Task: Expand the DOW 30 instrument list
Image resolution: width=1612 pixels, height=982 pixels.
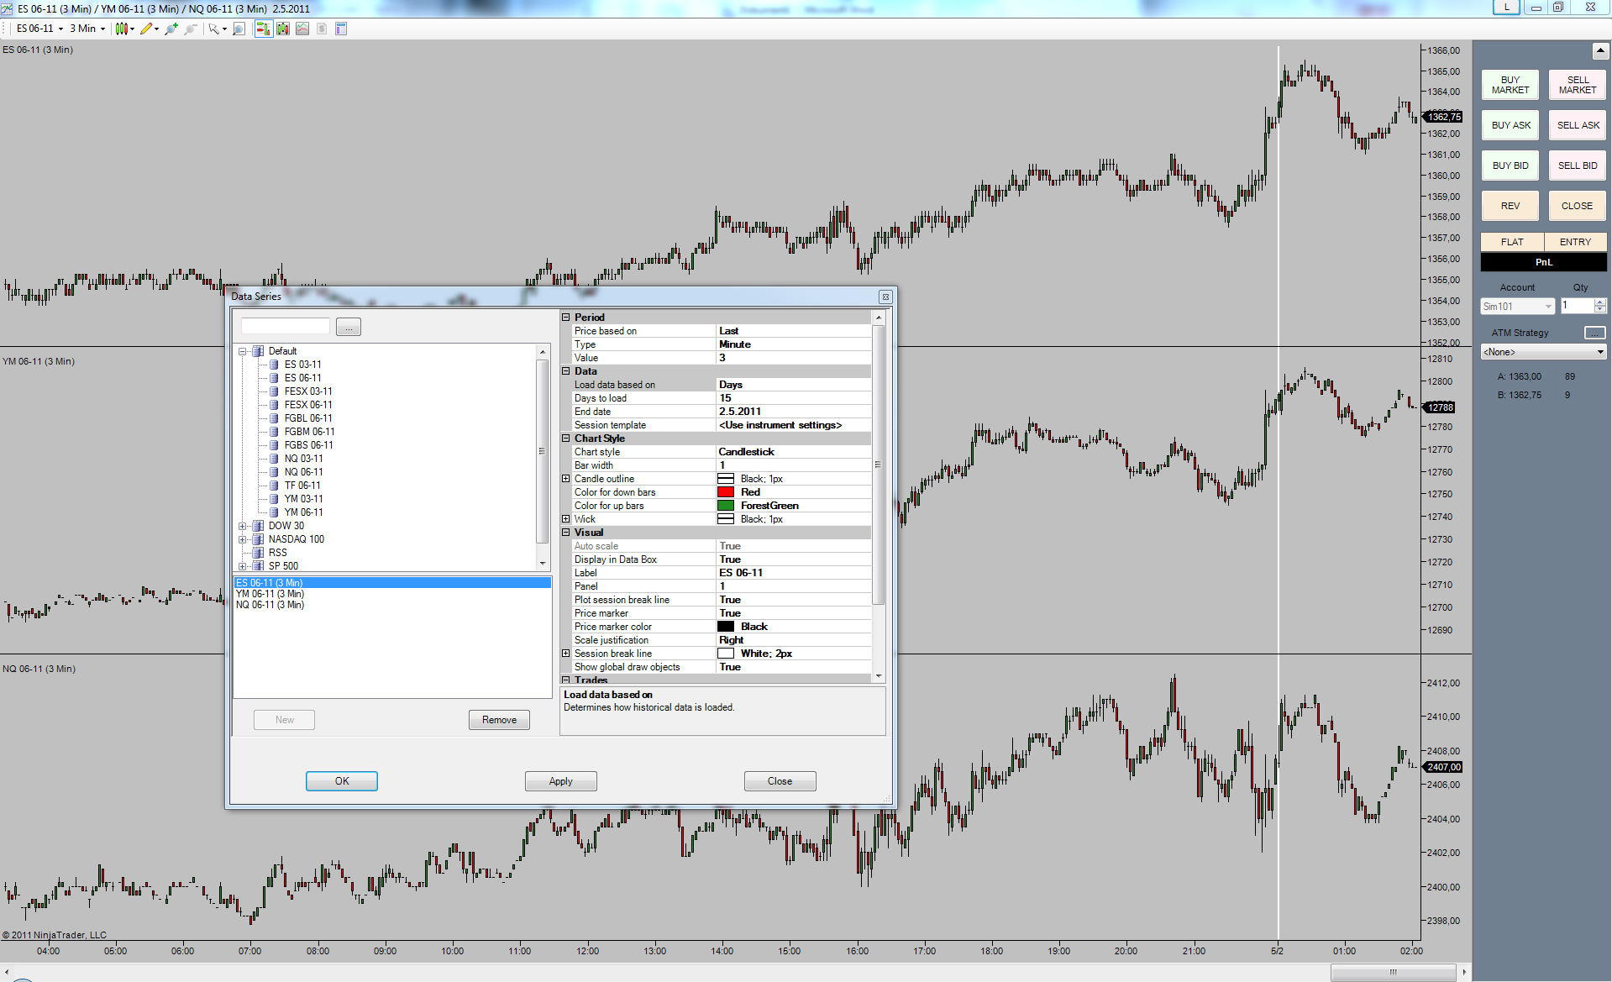Action: (243, 526)
